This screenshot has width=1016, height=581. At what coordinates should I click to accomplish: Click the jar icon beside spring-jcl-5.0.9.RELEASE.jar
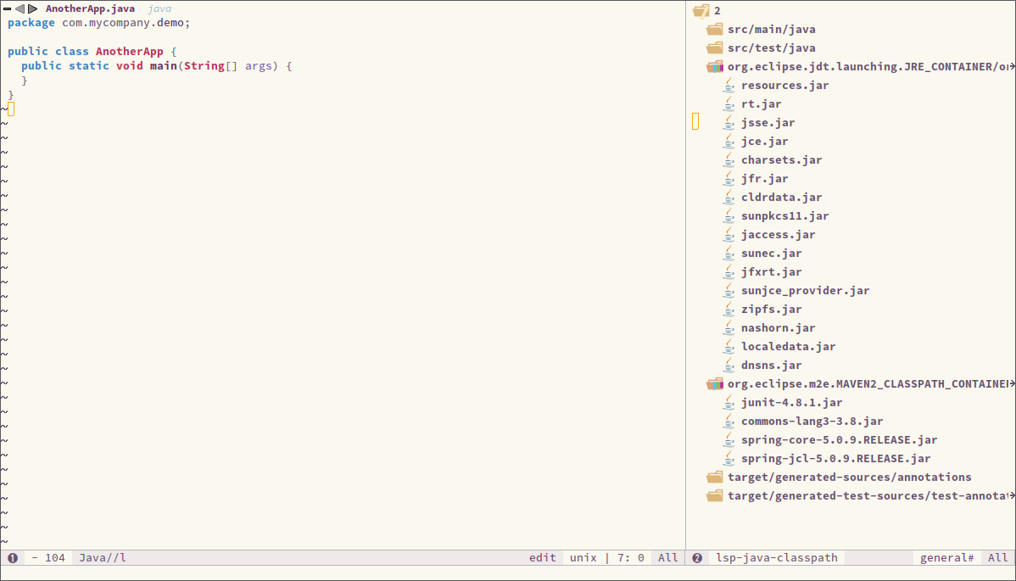729,459
